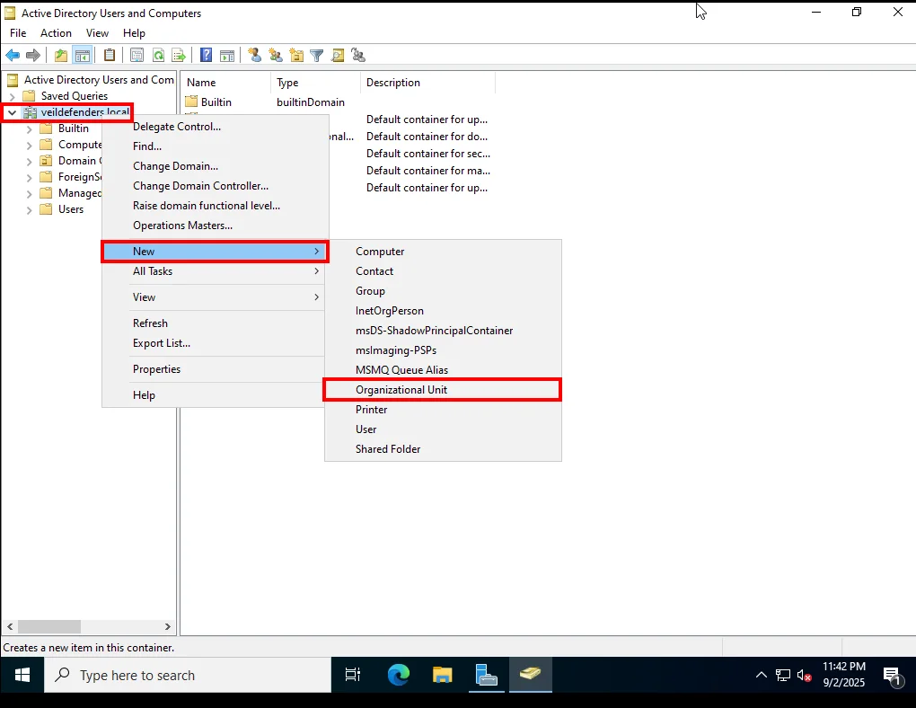Viewport: 916px width, 708px height.
Task: Open File Explorer from taskbar
Action: tap(442, 675)
